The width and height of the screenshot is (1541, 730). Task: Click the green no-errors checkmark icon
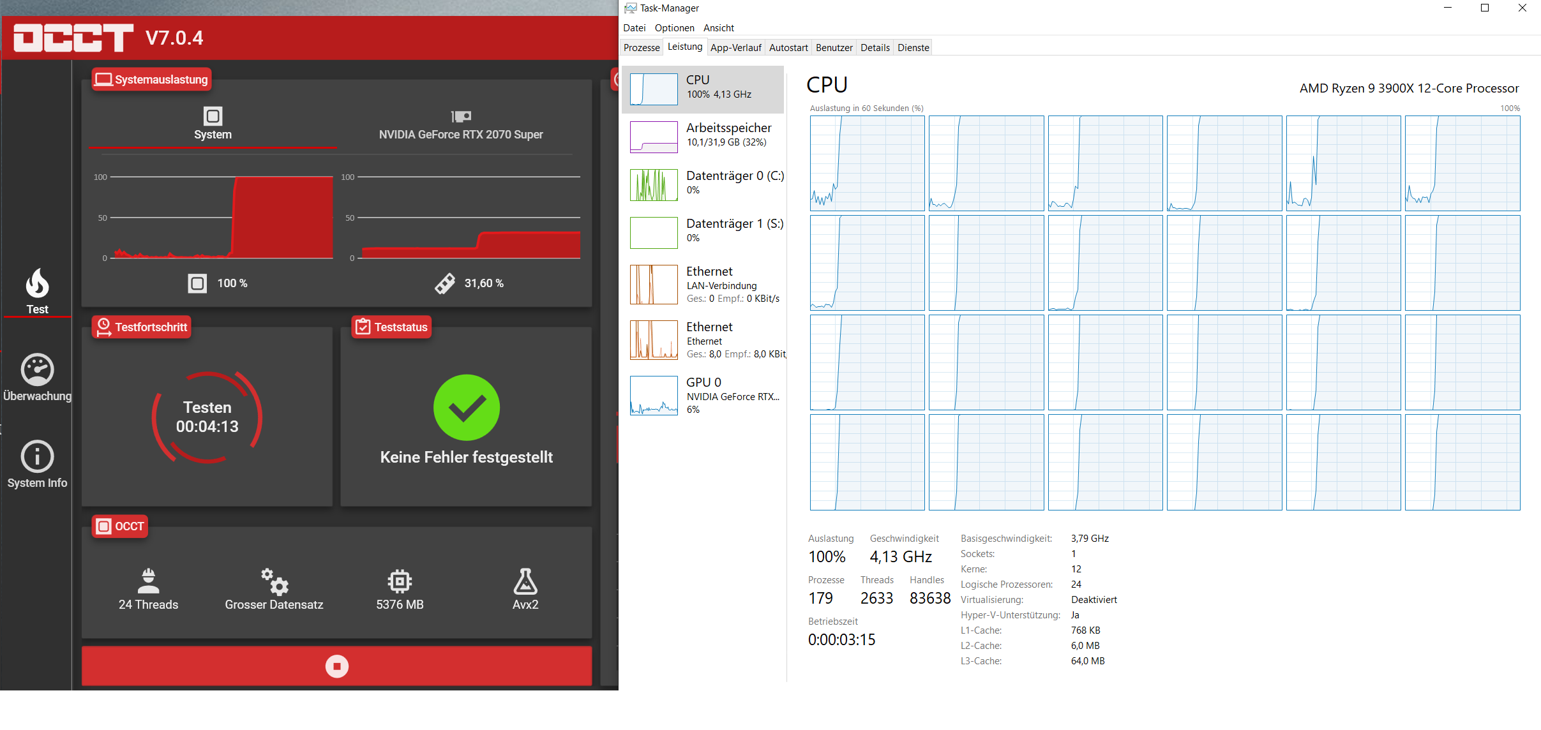coord(467,408)
